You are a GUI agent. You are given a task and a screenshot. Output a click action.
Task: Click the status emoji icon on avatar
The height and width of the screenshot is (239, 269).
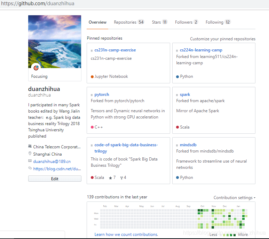tap(36, 68)
